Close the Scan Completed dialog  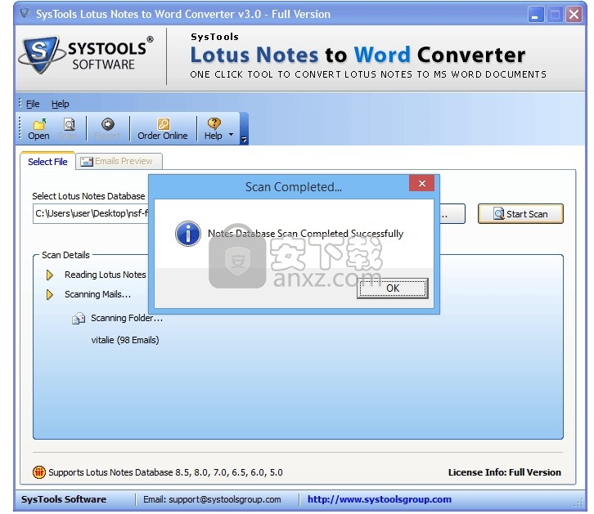[x=421, y=183]
